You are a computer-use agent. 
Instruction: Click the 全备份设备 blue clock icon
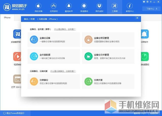[34, 40]
